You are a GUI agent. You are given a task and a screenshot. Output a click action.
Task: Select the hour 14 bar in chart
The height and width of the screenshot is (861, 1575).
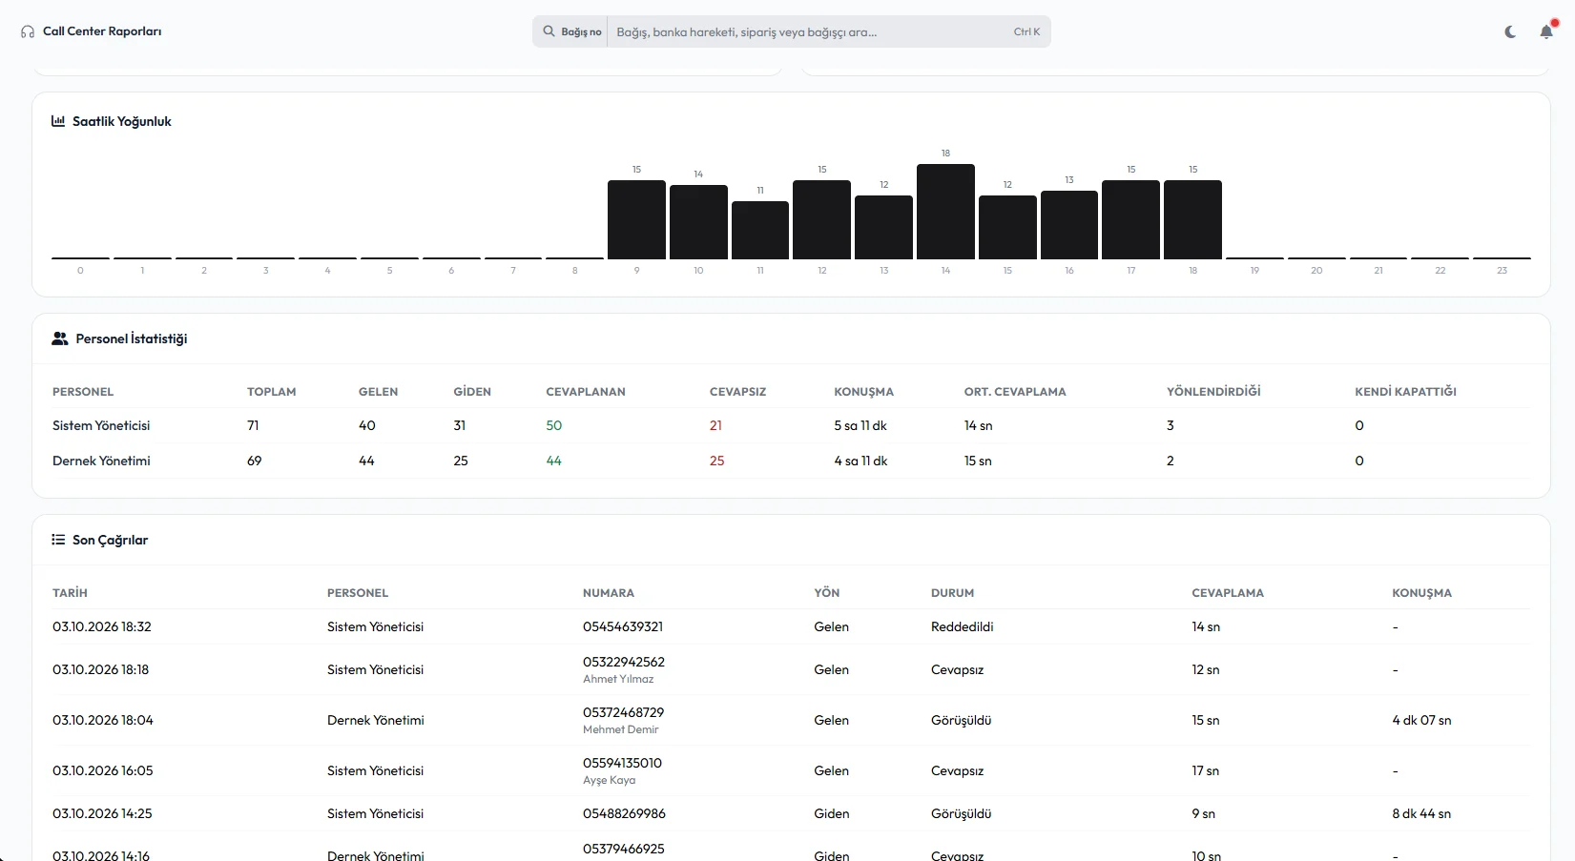[x=945, y=212]
